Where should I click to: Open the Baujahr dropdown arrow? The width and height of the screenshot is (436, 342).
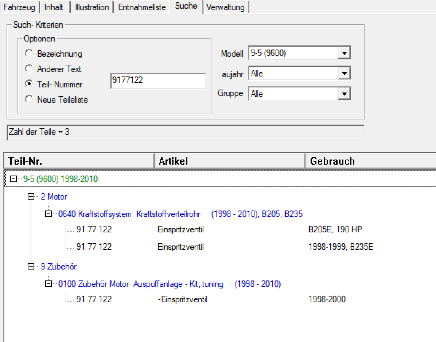[344, 73]
